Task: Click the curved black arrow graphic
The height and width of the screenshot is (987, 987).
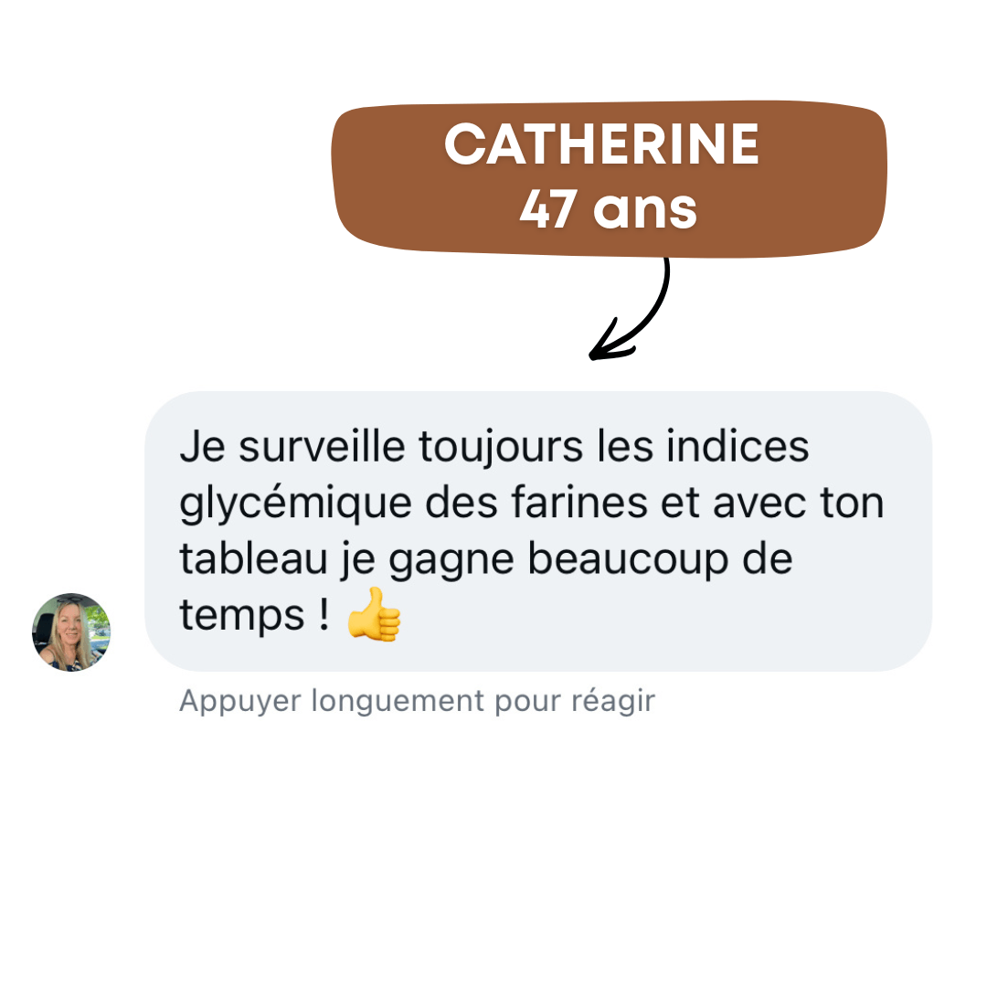Action: [630, 309]
